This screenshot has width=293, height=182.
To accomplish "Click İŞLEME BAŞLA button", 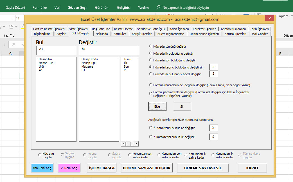I will tap(102, 168).
